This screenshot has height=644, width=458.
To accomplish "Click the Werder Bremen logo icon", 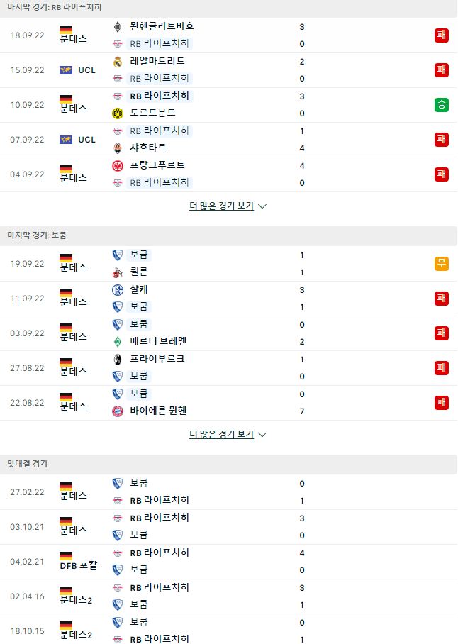I will point(118,342).
